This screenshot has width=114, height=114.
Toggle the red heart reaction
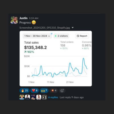[x=34, y=90]
